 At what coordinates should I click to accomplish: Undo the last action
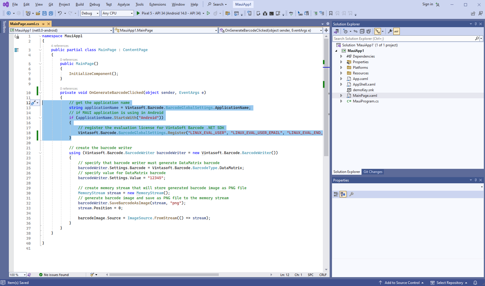60,13
